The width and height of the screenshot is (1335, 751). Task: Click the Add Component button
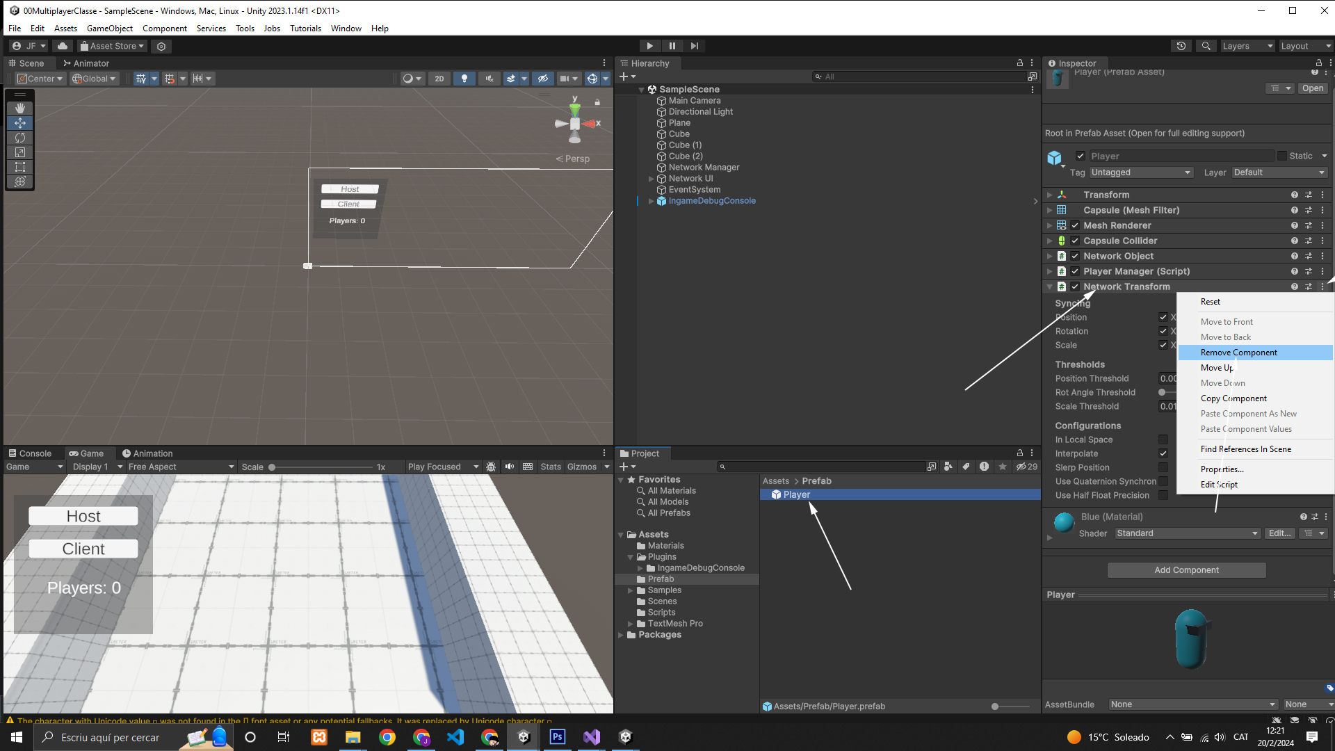point(1186,570)
